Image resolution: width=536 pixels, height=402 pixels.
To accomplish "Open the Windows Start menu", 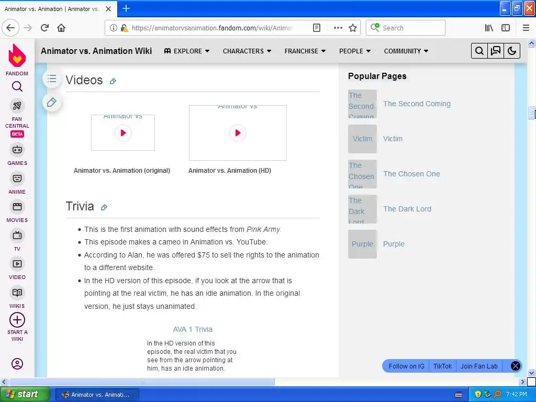I will 25,394.
